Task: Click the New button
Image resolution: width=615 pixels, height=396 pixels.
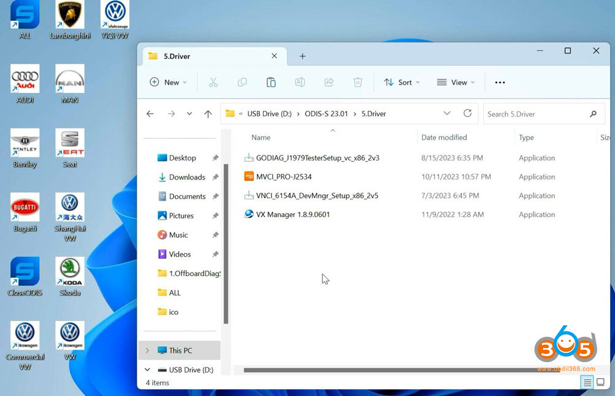Action: coord(167,82)
